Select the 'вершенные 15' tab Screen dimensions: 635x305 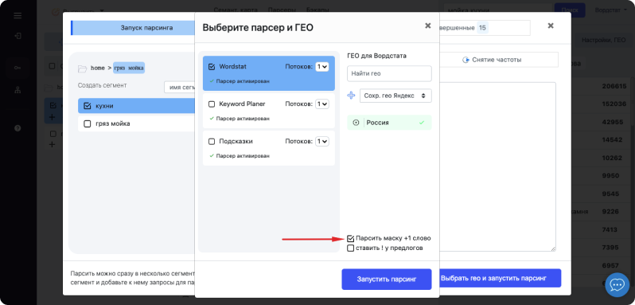[485, 28]
